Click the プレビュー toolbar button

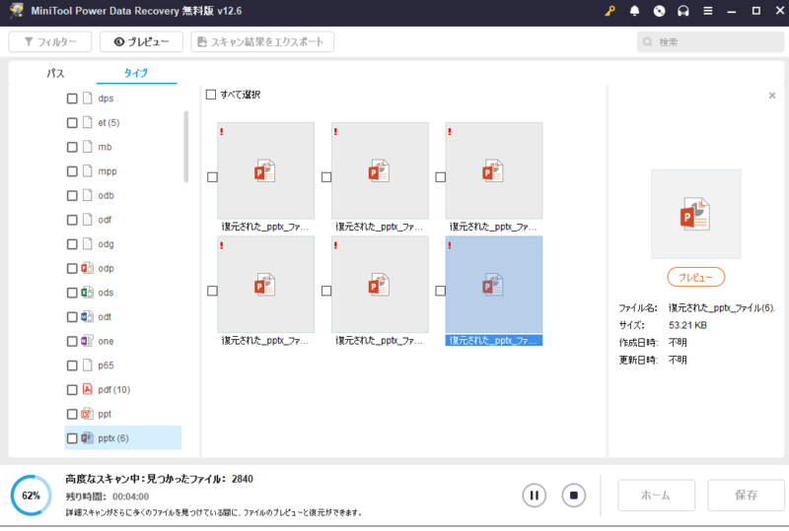[141, 41]
